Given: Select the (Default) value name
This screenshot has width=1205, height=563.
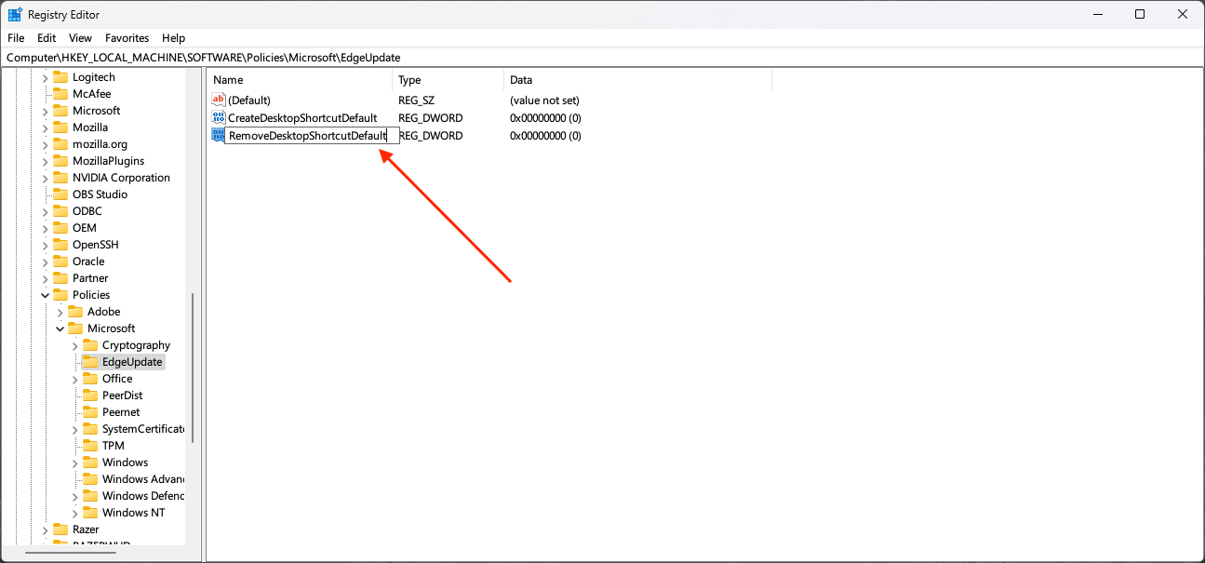Looking at the screenshot, I should (x=249, y=101).
